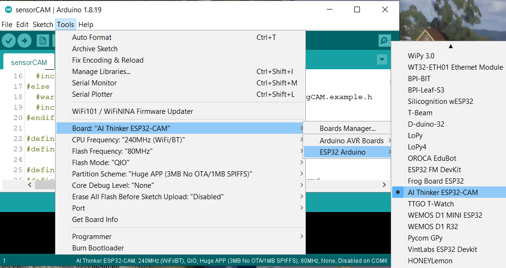Screen dimensions: 506x268
Task: Select the AI Thinker ESP32-CAM board option
Action: (x=442, y=193)
